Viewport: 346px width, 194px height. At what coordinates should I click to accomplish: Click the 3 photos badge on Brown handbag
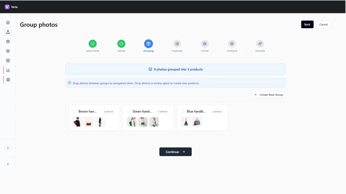[x=109, y=112]
